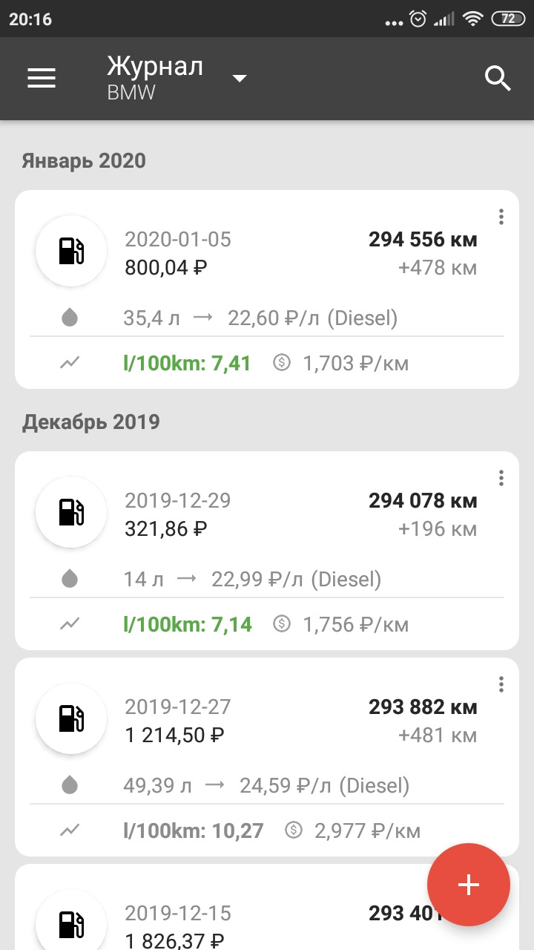534x950 pixels.
Task: Tap the Журнал title text
Action: tap(154, 67)
